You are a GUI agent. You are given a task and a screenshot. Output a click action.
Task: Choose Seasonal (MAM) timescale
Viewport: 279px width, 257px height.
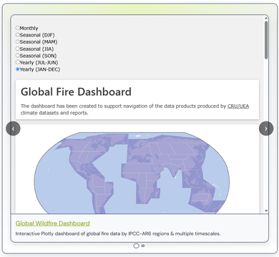[17, 41]
